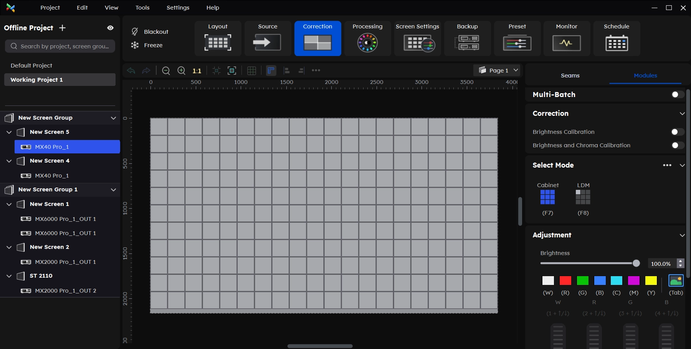Click the Monitor waveform icon
The height and width of the screenshot is (349, 691).
point(566,43)
